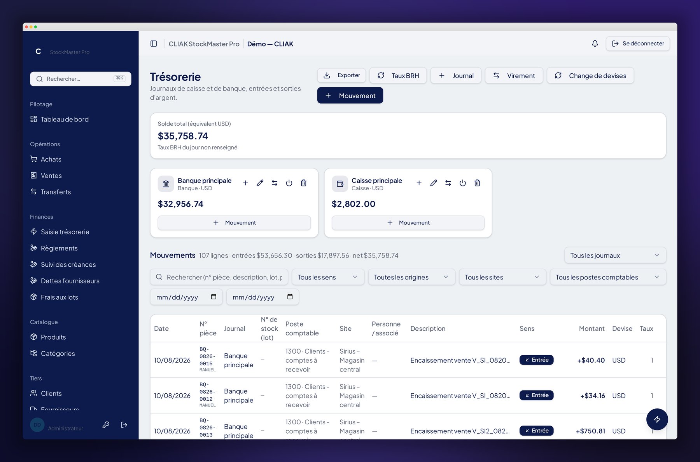Click the DD user avatar
This screenshot has width=700, height=462.
coord(37,425)
